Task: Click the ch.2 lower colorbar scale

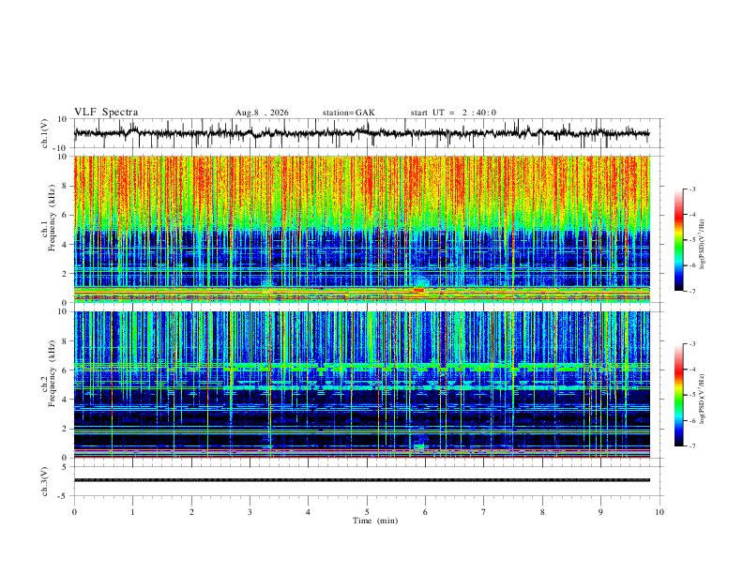Action: (x=678, y=395)
